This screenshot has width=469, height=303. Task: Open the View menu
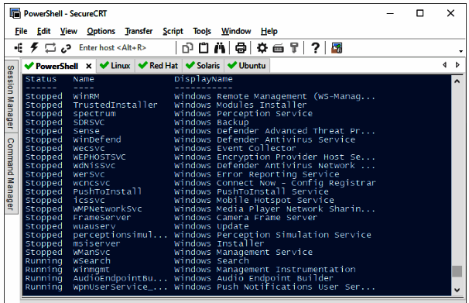(x=69, y=31)
